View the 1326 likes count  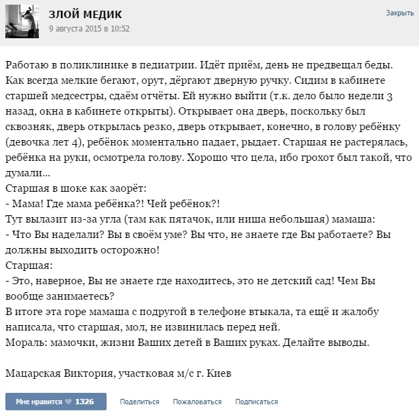[84, 402]
